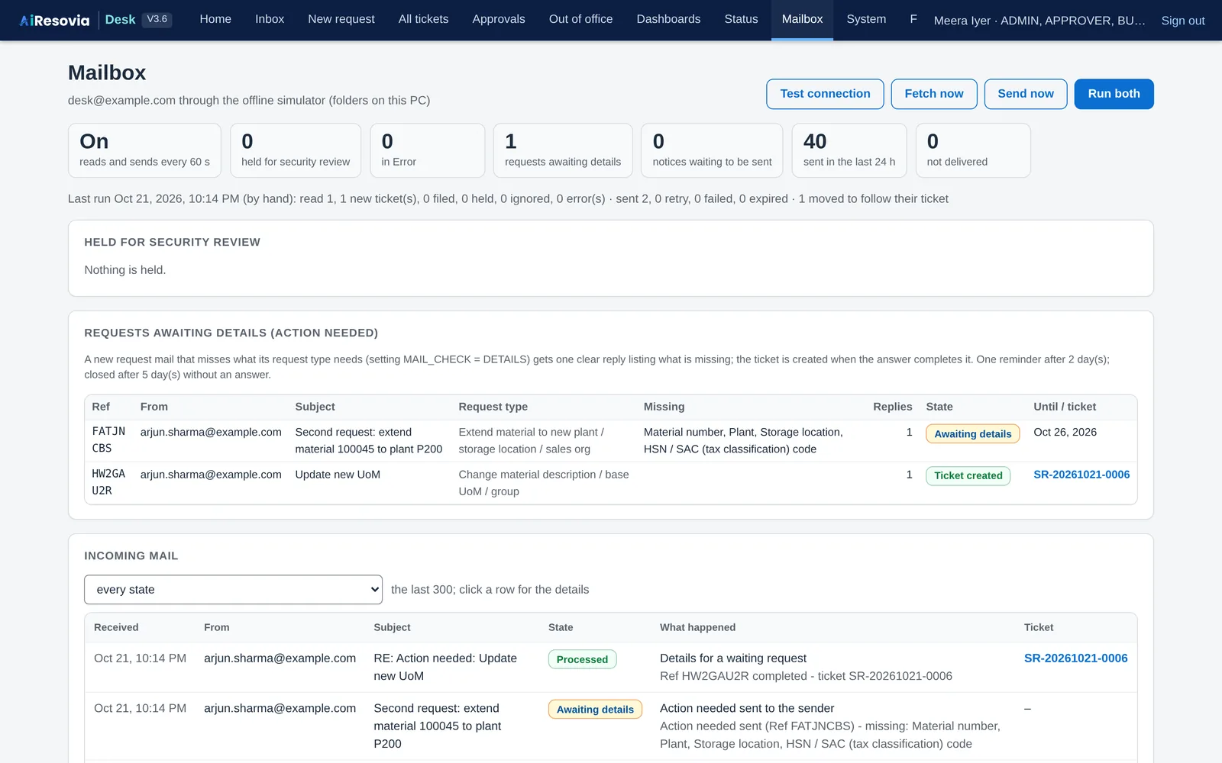The image size is (1222, 763).
Task: Go to the Inbox page
Action: coord(270,19)
